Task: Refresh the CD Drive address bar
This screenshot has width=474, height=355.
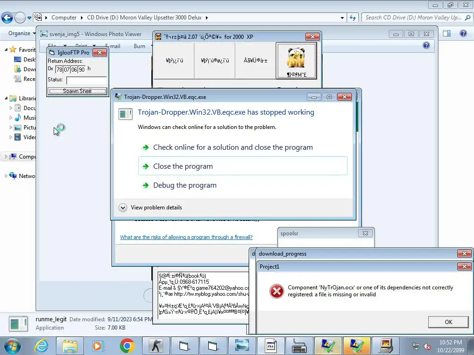Action: tap(352, 18)
